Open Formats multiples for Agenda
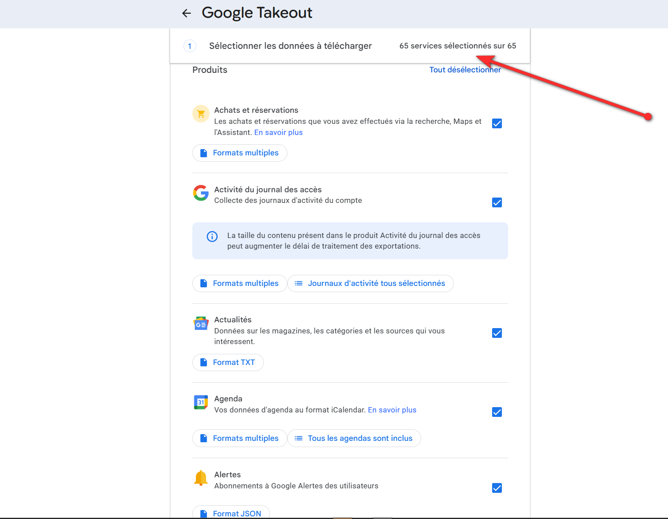The image size is (668, 519). (x=240, y=438)
